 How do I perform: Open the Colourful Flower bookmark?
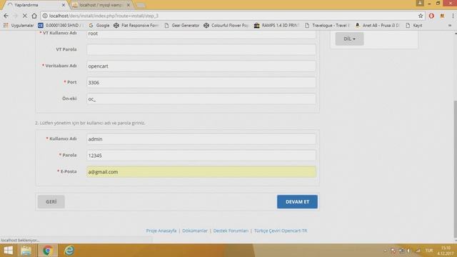click(226, 26)
